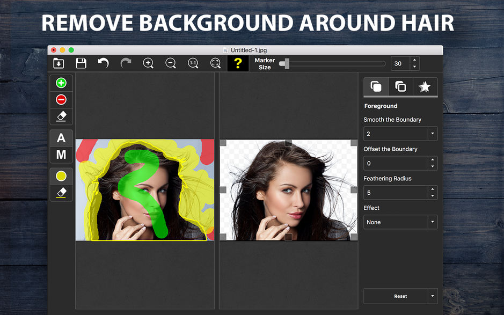Open the help with yellow question mark
This screenshot has height=315, width=504.
point(238,63)
